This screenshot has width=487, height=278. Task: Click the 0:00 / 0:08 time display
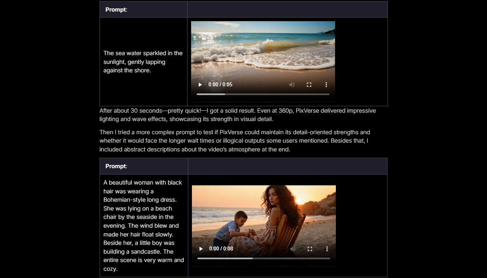click(x=221, y=249)
